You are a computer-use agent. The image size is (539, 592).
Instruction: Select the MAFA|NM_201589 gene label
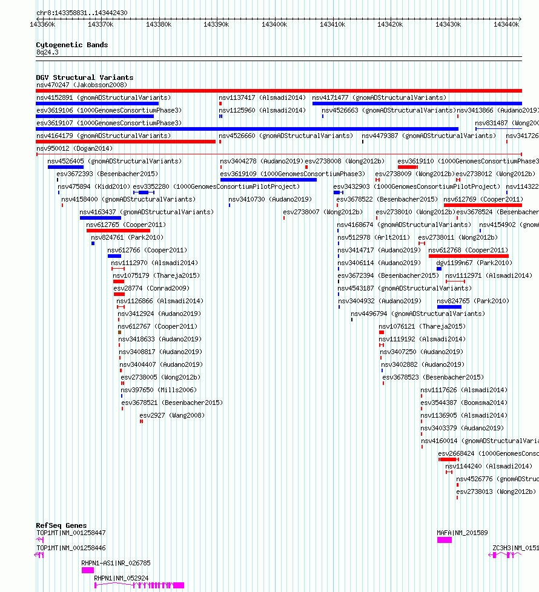(462, 533)
